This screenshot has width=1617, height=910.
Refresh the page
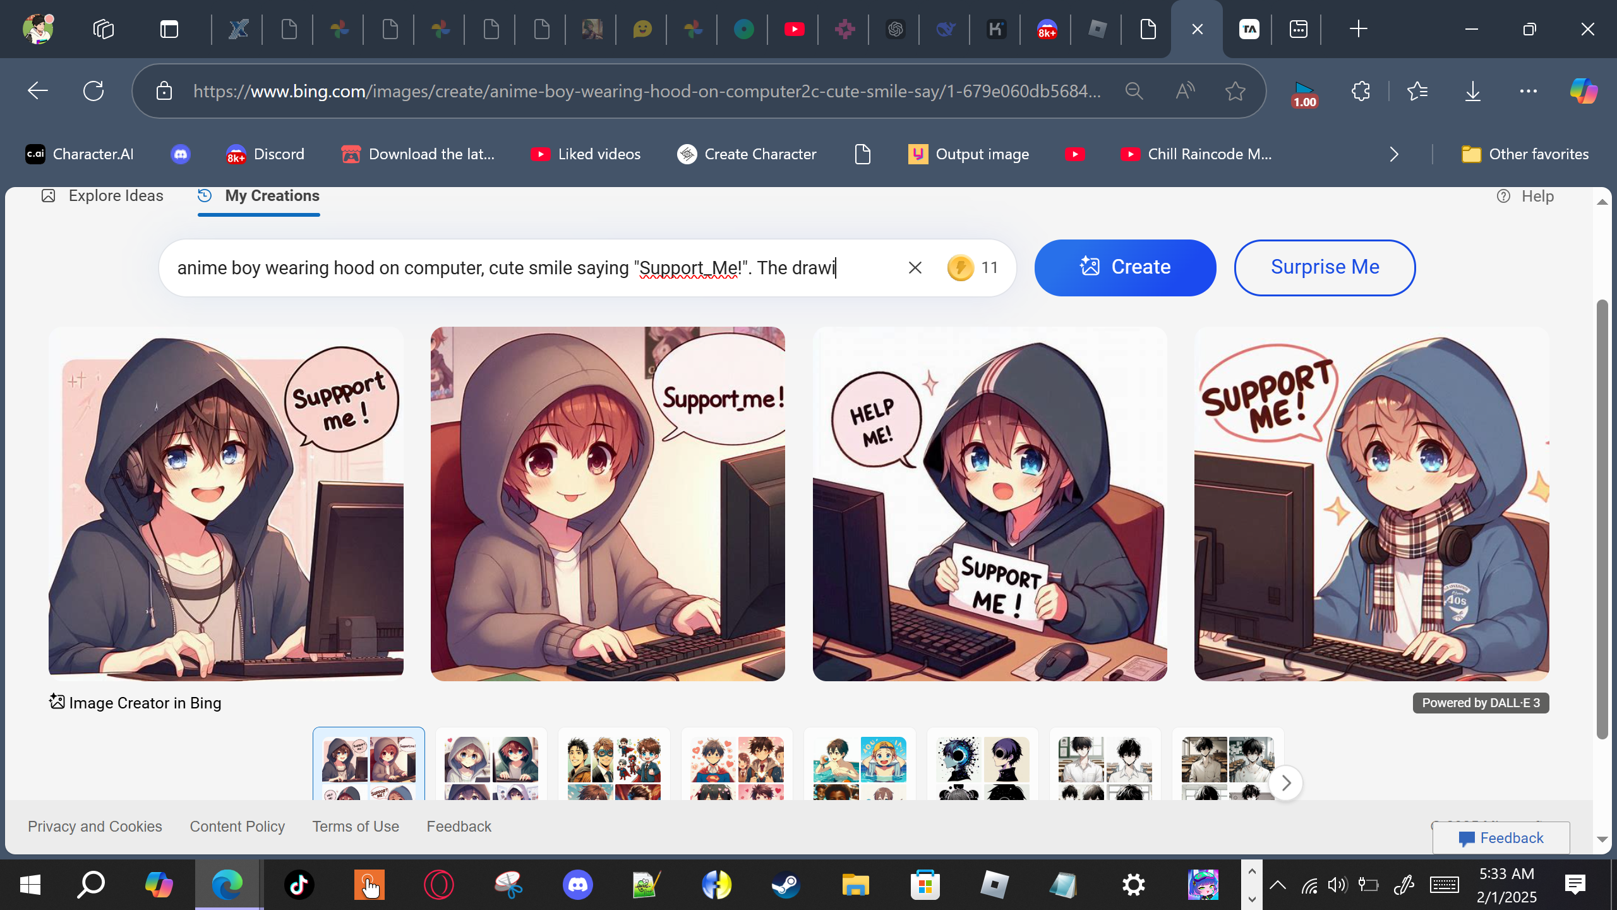(x=93, y=92)
